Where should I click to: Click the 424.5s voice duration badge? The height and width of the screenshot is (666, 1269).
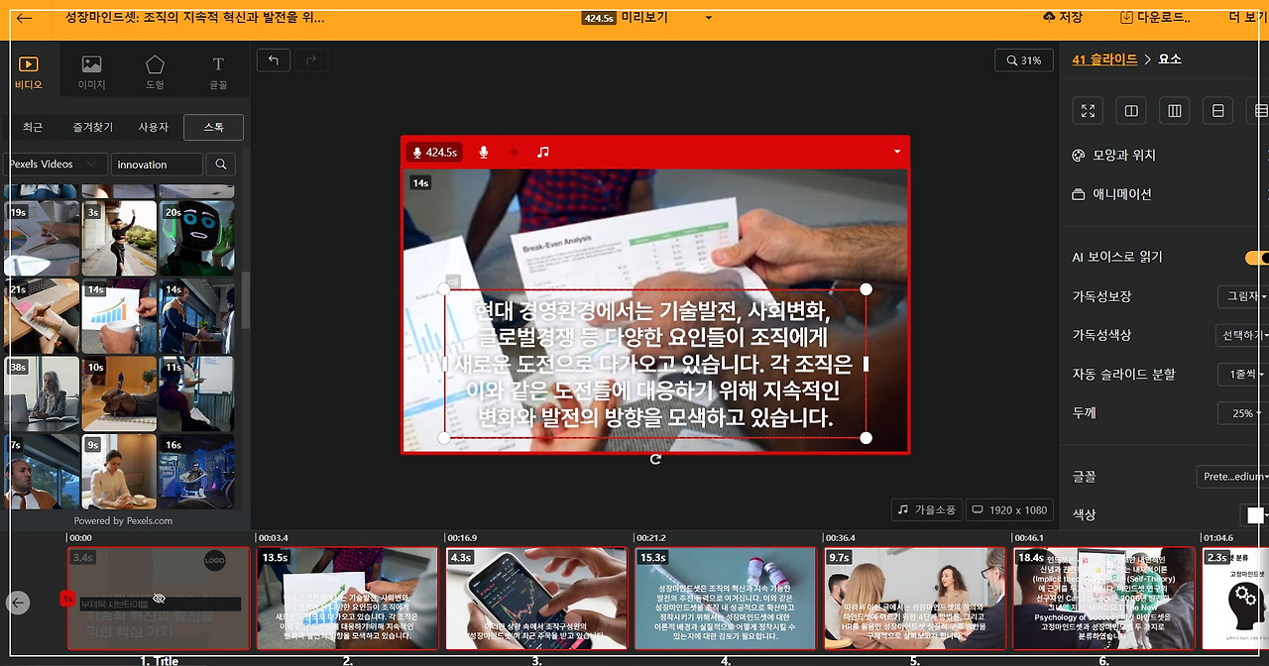434,153
